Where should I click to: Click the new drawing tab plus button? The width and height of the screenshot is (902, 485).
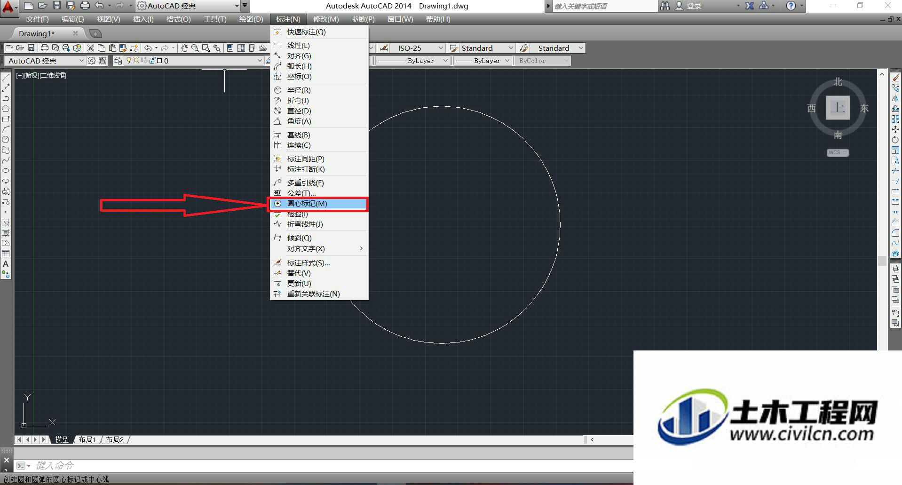coord(95,33)
